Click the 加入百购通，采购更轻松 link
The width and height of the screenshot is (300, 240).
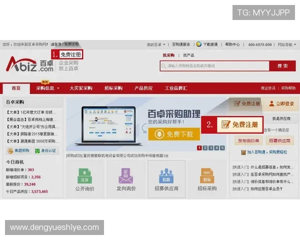tap(267, 152)
